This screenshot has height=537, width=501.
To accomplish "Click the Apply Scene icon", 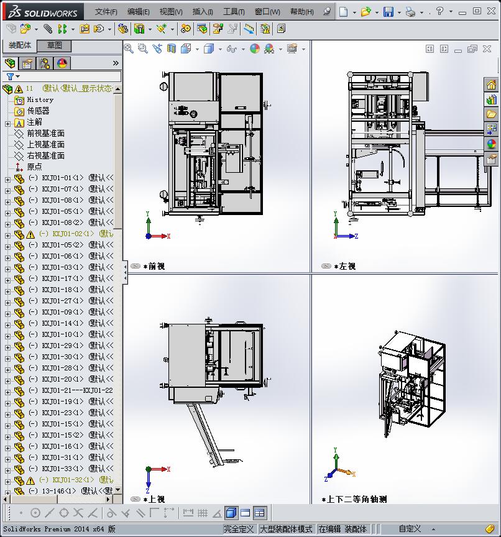I will [269, 48].
